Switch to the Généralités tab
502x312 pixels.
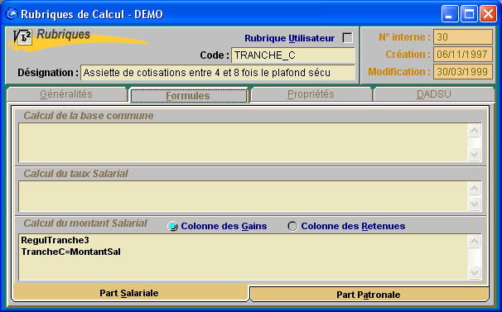tap(66, 94)
